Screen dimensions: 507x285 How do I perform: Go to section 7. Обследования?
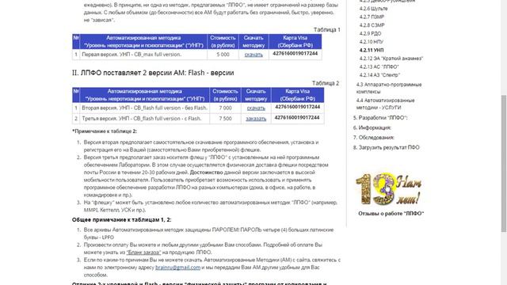coord(373,137)
